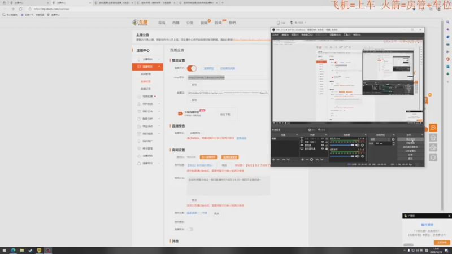Viewport: 452px width, 254px height.
Task: Remove selected source with Sources minus icon
Action: point(307,159)
